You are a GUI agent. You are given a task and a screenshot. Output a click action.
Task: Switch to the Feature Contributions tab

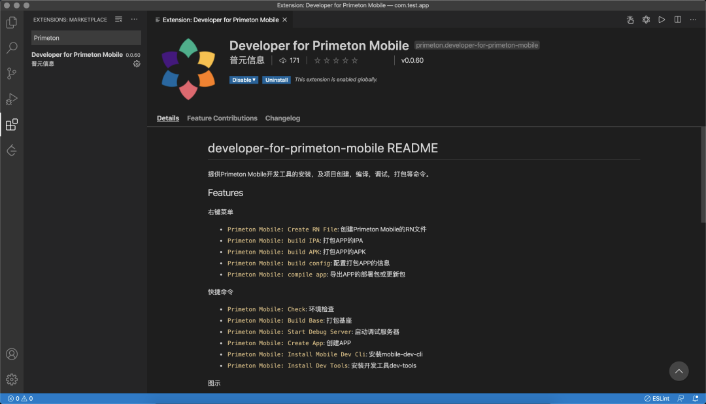click(222, 118)
